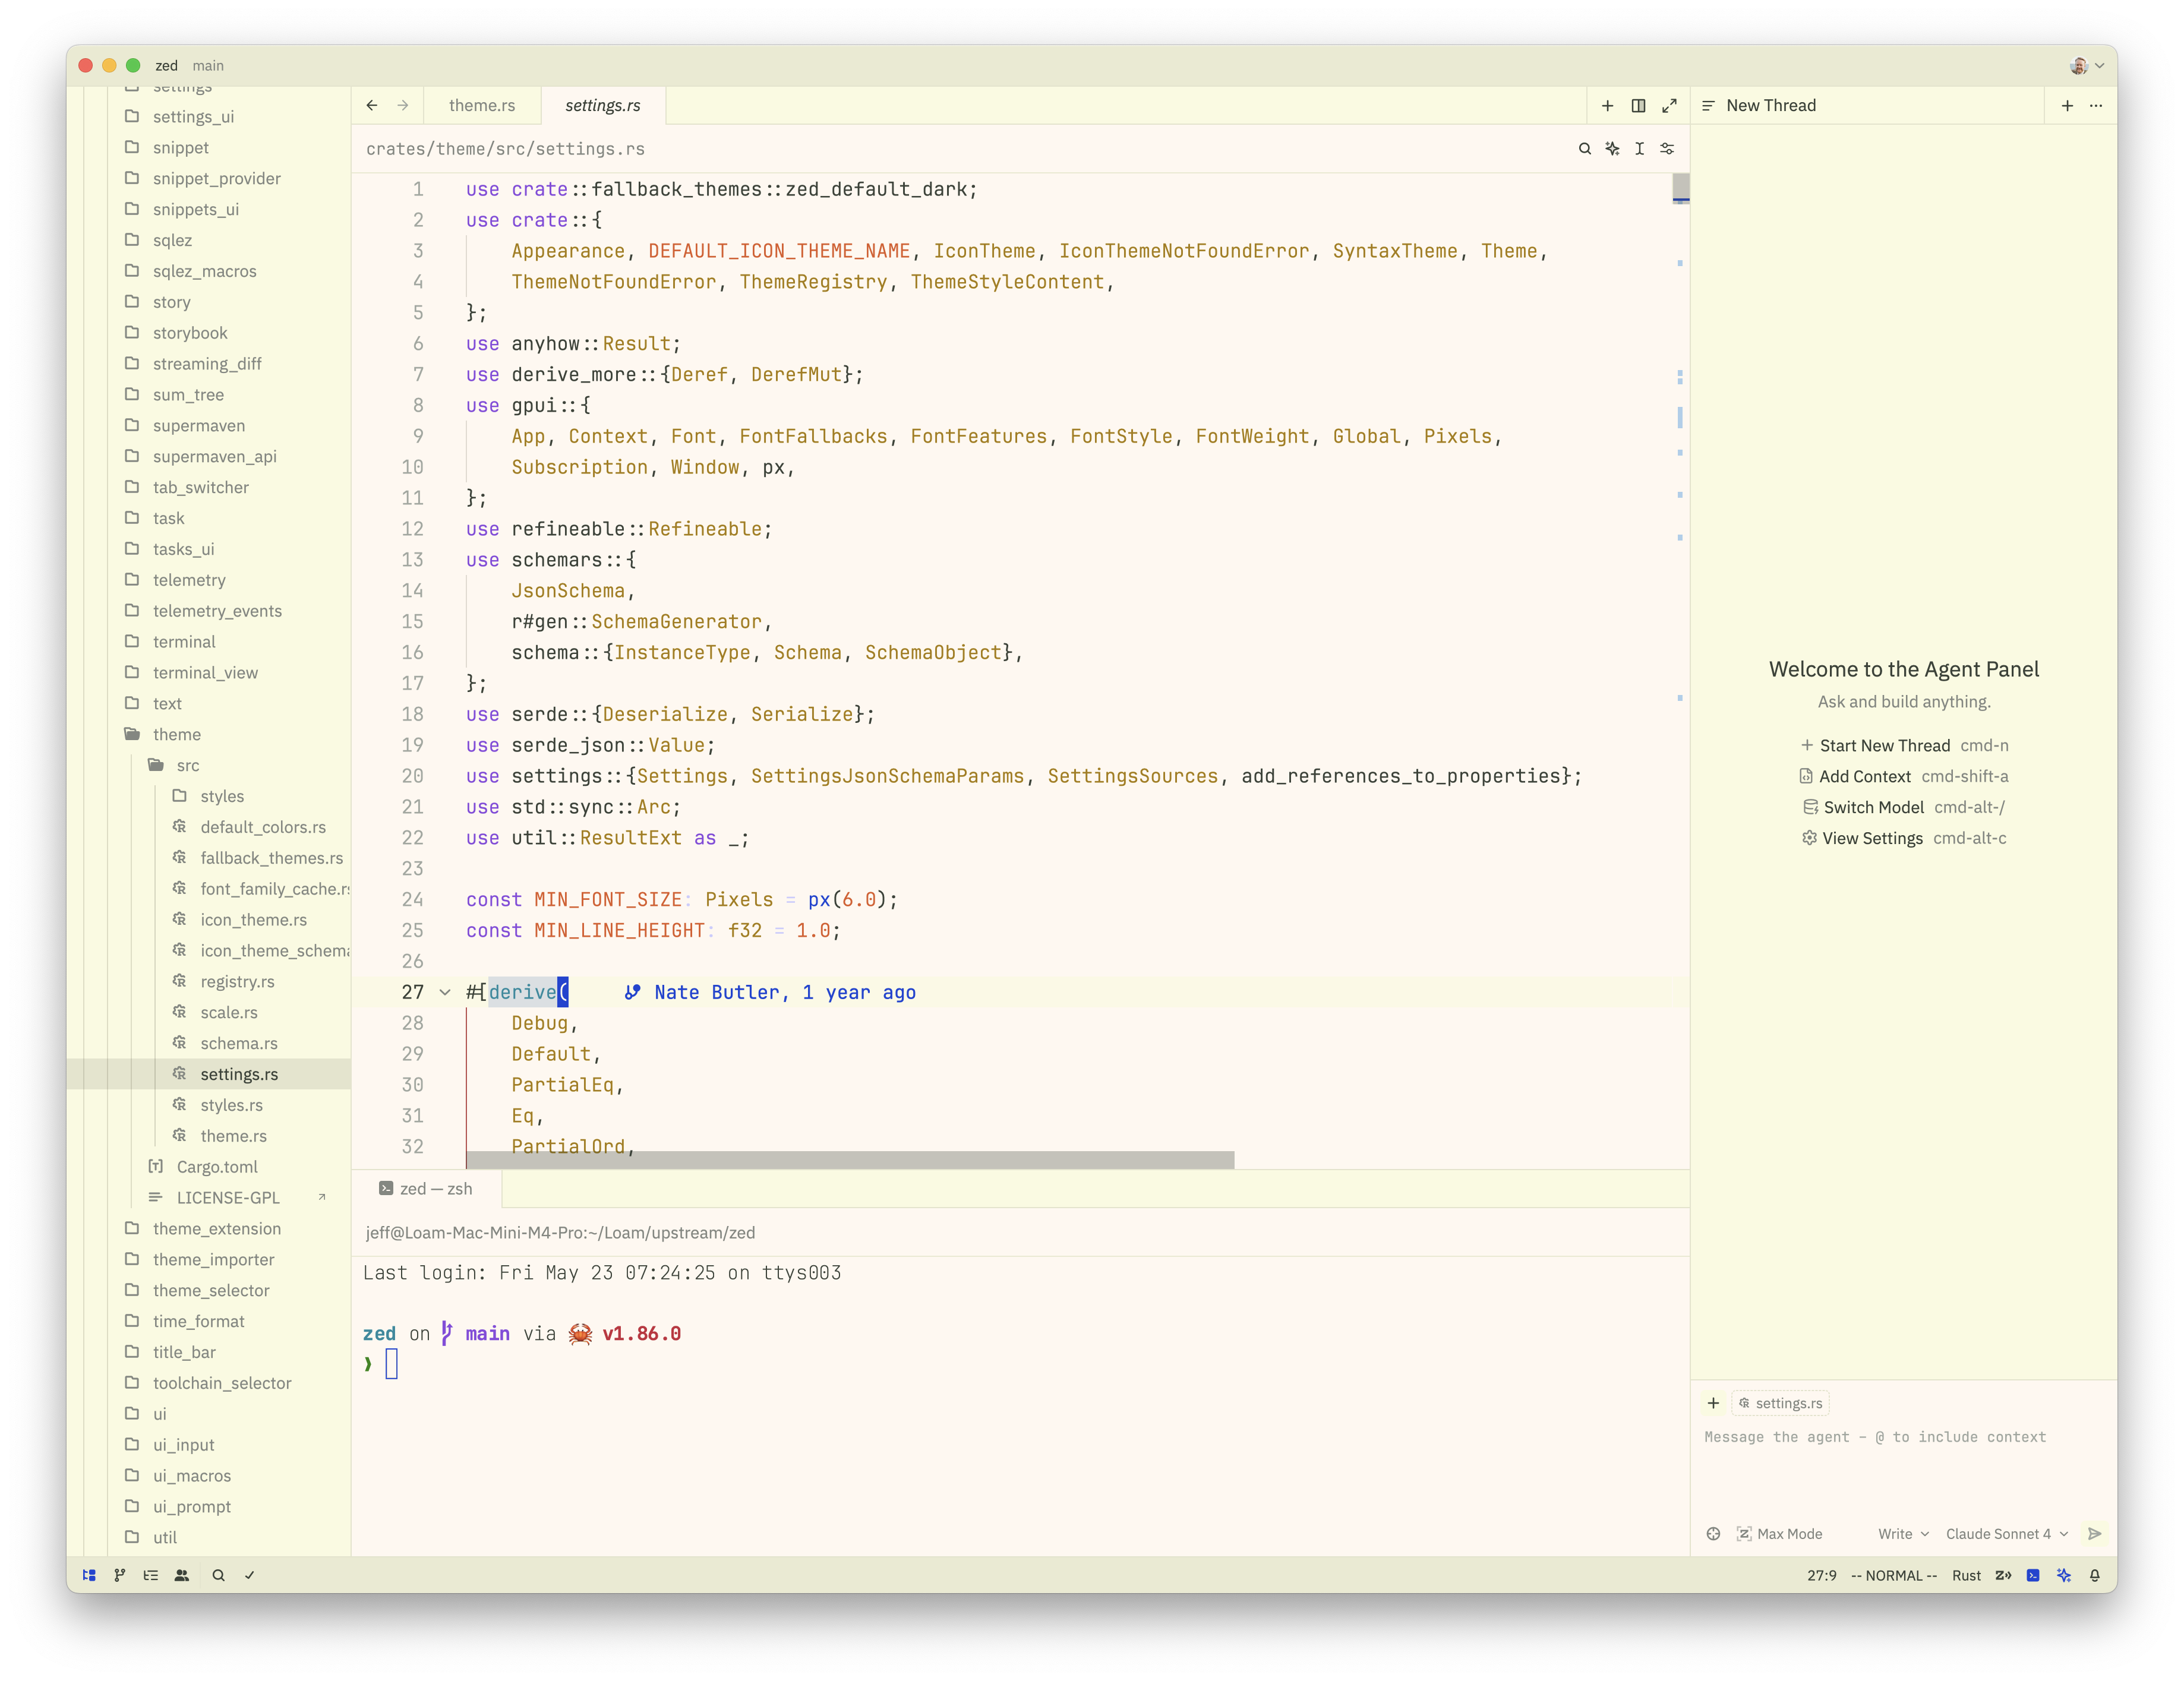Screen dimensions: 2184x1681
Task: Click the inline assist sparkle icon
Action: coord(1612,148)
